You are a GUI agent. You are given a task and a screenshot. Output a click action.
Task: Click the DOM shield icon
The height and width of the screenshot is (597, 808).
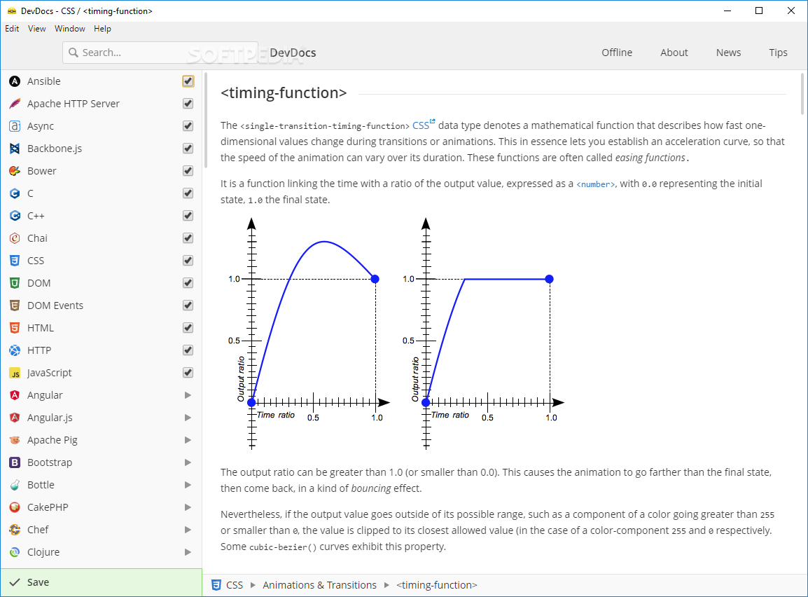(x=15, y=283)
